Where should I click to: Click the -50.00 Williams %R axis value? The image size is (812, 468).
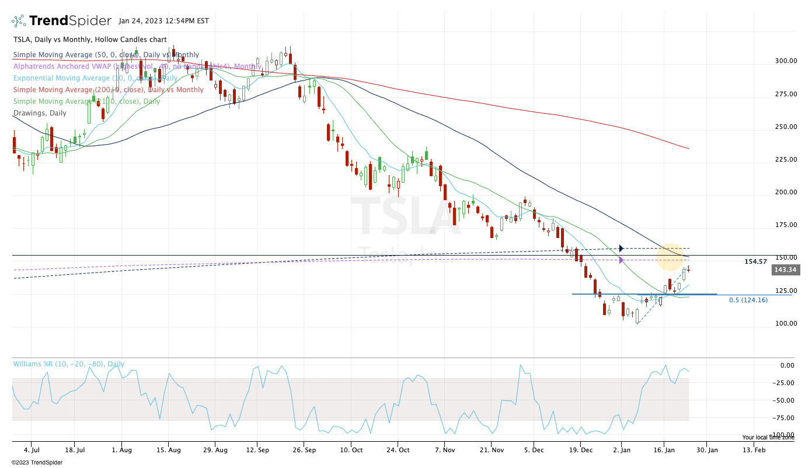pyautogui.click(x=783, y=400)
